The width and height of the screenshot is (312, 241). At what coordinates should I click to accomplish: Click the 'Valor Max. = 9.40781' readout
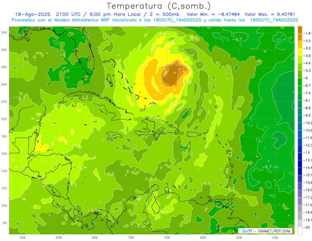pyautogui.click(x=270, y=15)
